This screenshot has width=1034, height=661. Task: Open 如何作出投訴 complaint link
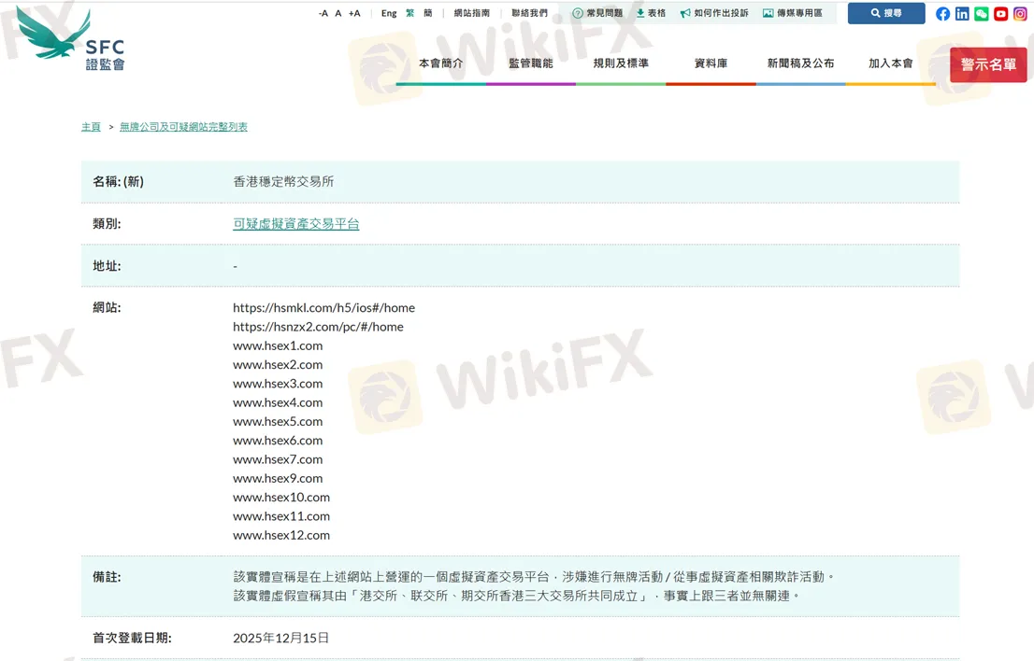pyautogui.click(x=714, y=13)
